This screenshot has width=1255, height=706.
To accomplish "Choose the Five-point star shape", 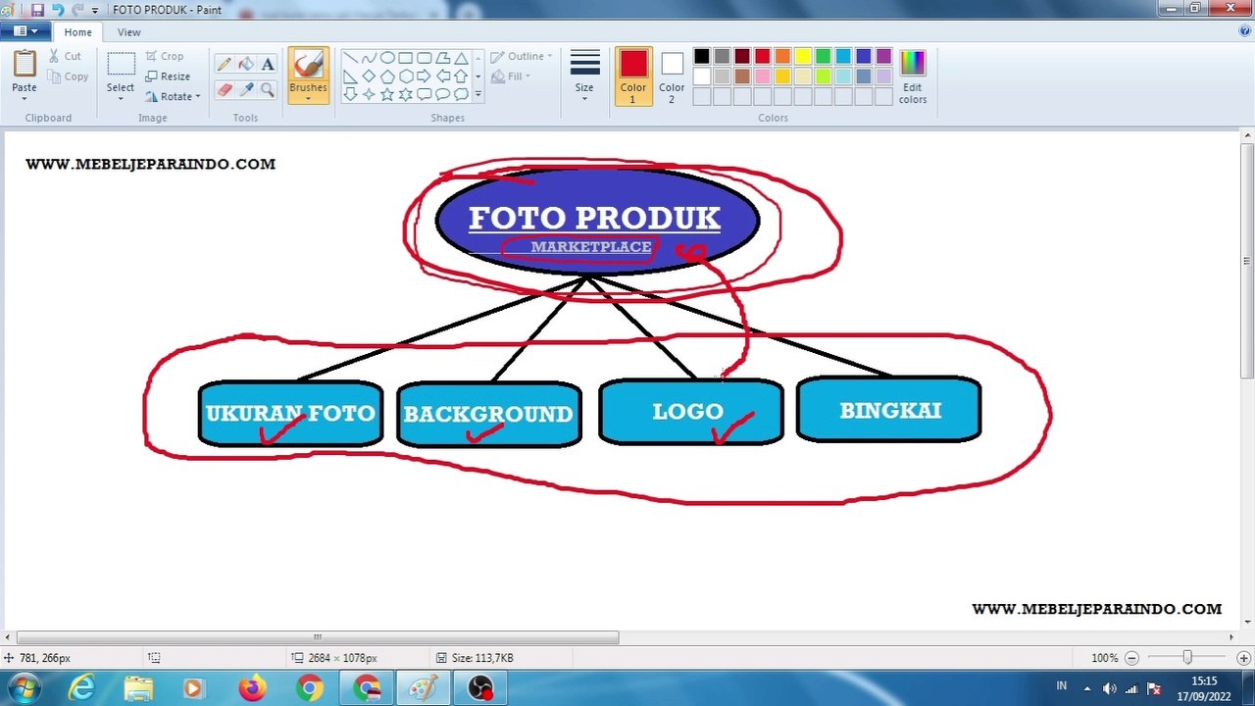I will click(387, 94).
